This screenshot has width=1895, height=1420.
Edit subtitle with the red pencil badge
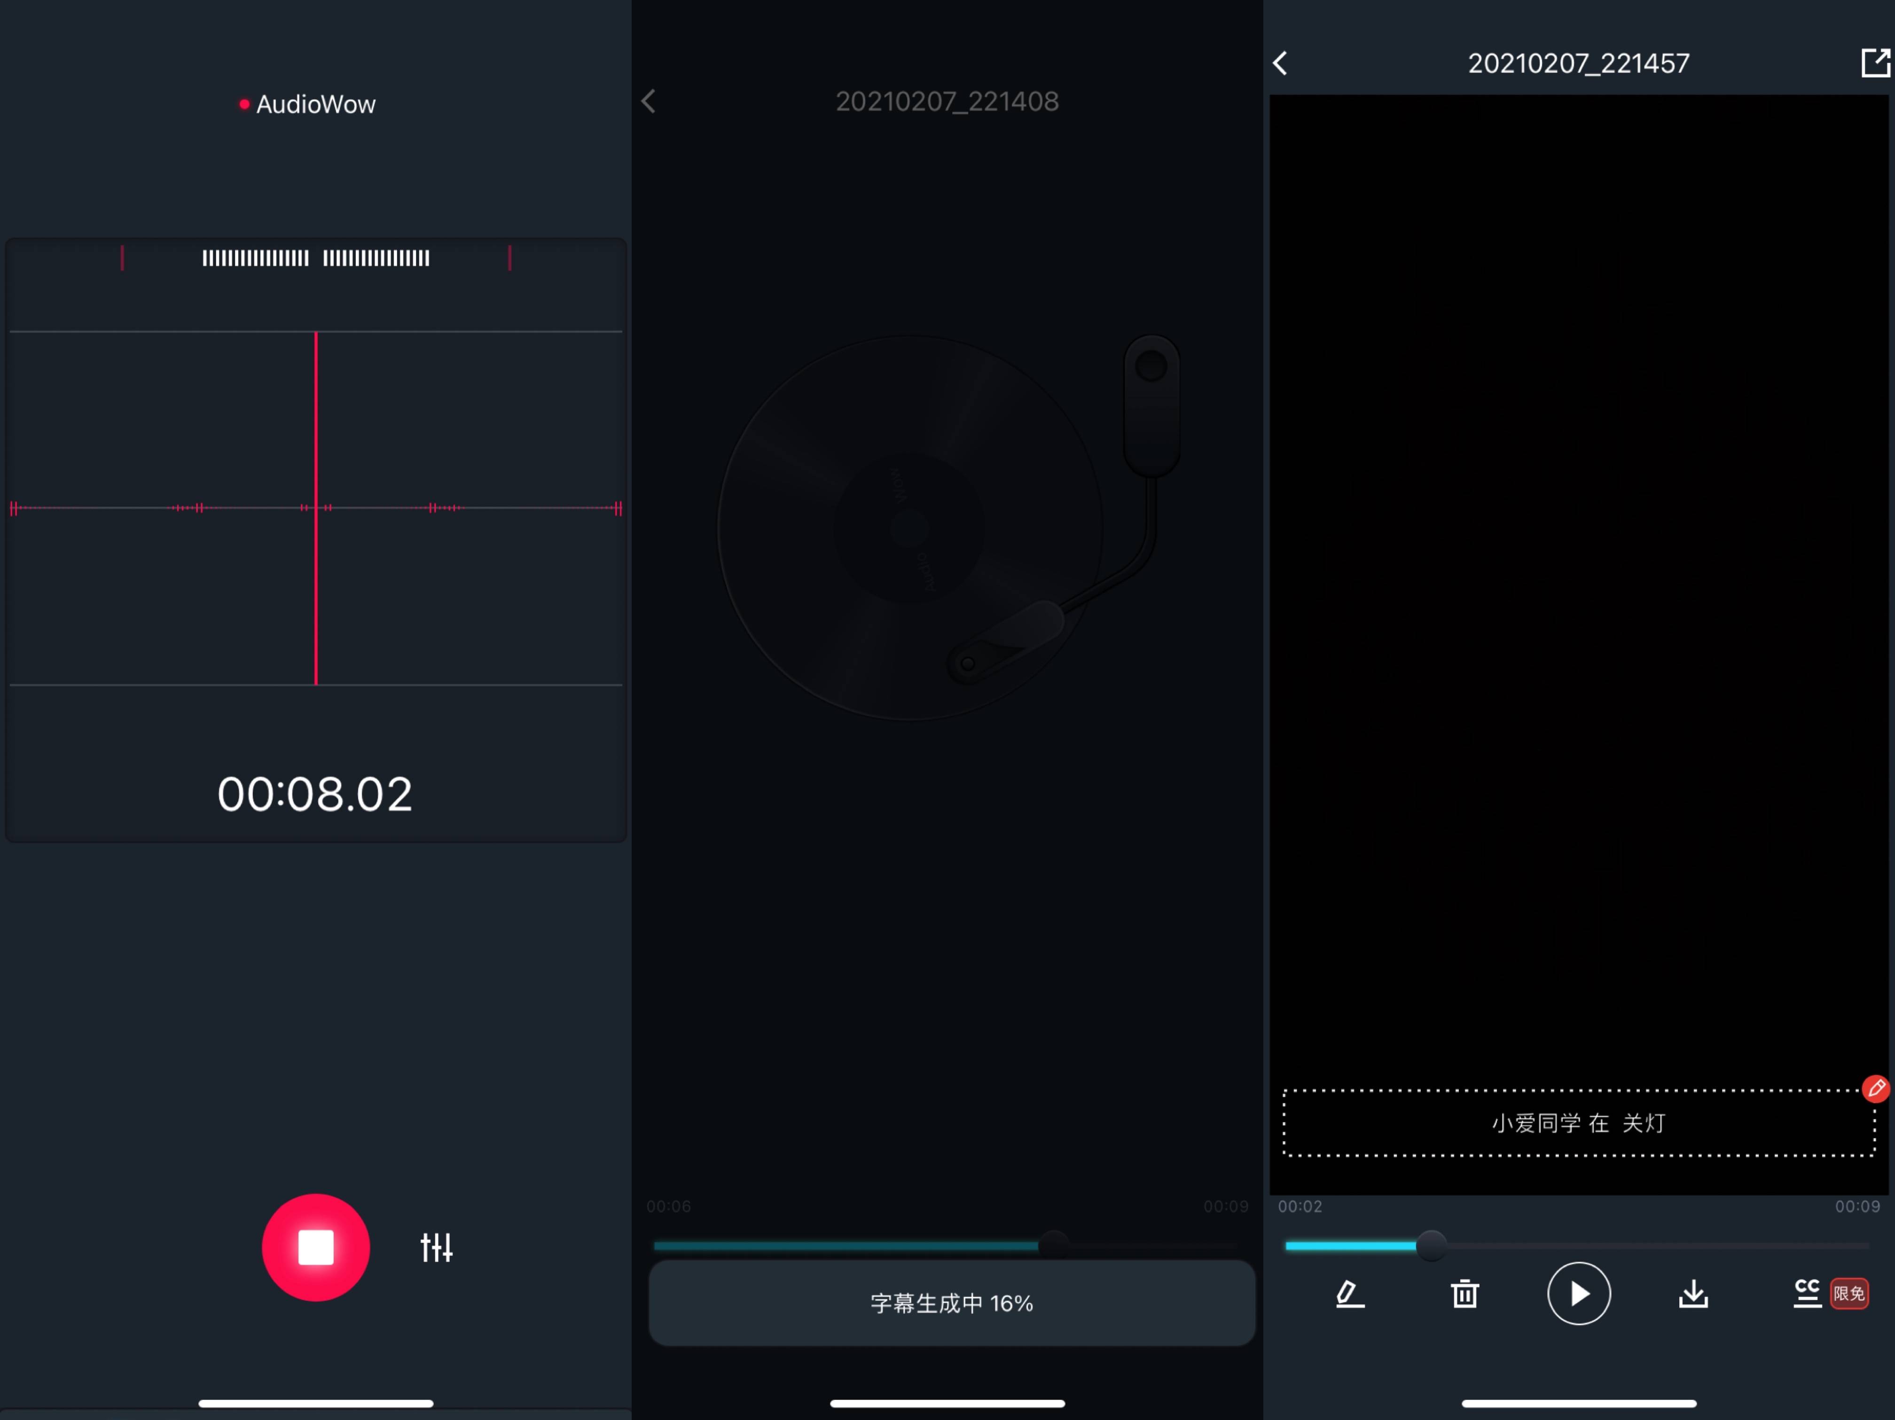click(1875, 1089)
